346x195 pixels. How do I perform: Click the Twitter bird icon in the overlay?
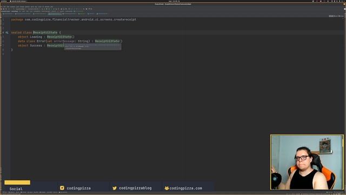[x=115, y=188]
